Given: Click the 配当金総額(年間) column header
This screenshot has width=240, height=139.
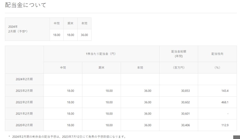Looking at the screenshot, I should pos(178,54).
